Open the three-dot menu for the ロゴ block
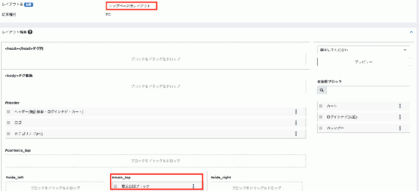Viewport: 419px width, 191px height. (296, 122)
